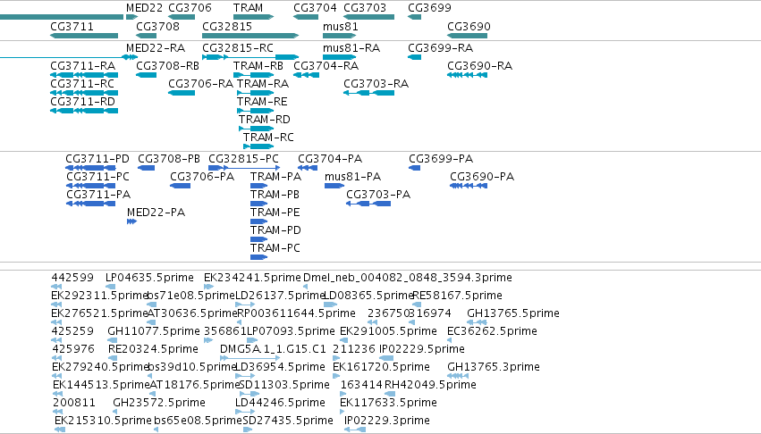Click protein CG3706-PA
Image resolution: width=761 pixels, height=434 pixels.
click(x=202, y=177)
